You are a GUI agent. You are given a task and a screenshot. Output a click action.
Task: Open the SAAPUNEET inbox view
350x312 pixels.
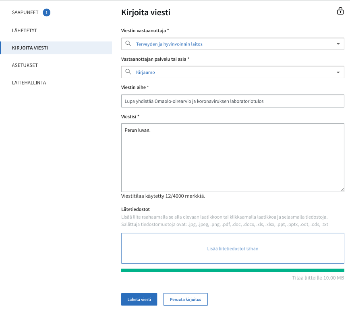tap(24, 12)
